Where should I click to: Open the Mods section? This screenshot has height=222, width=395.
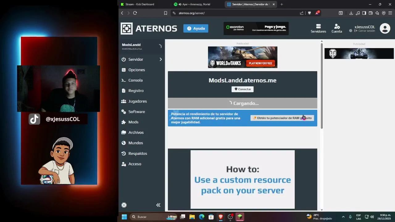133,122
